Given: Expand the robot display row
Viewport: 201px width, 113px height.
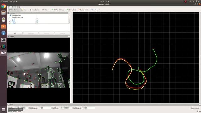Looking at the screenshot, I should (x=8, y=23).
